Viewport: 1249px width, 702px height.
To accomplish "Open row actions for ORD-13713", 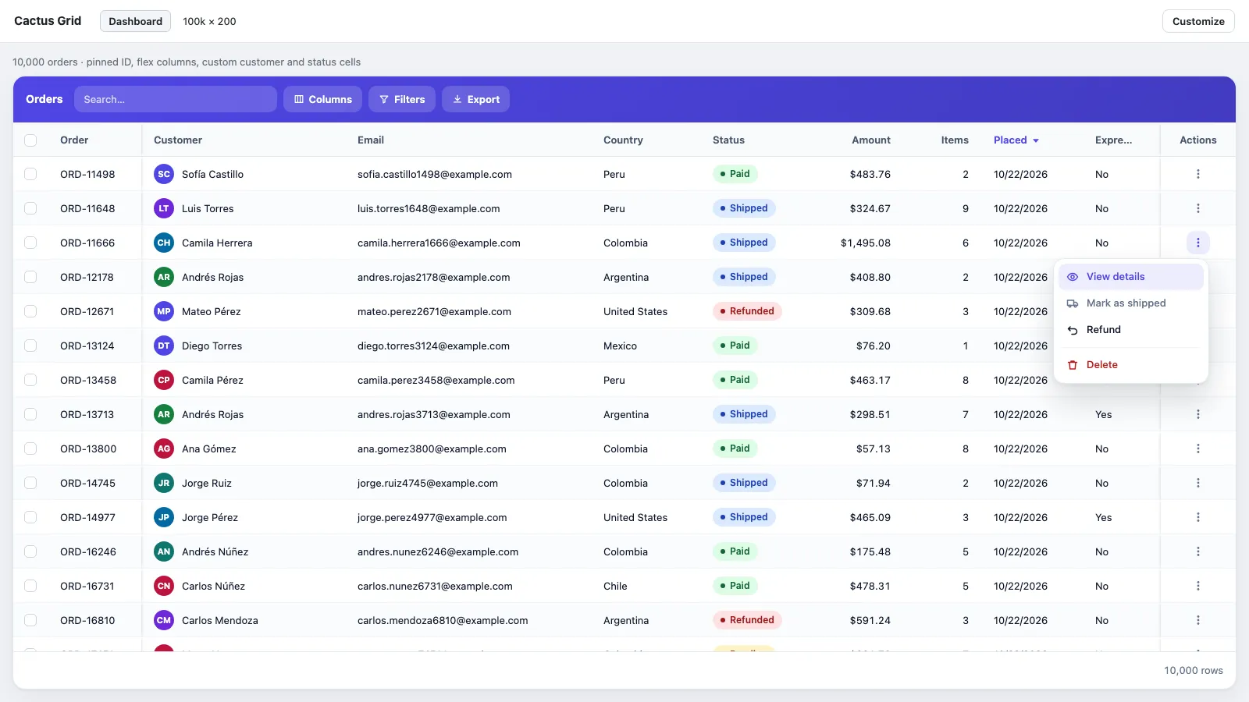I will pyautogui.click(x=1198, y=414).
